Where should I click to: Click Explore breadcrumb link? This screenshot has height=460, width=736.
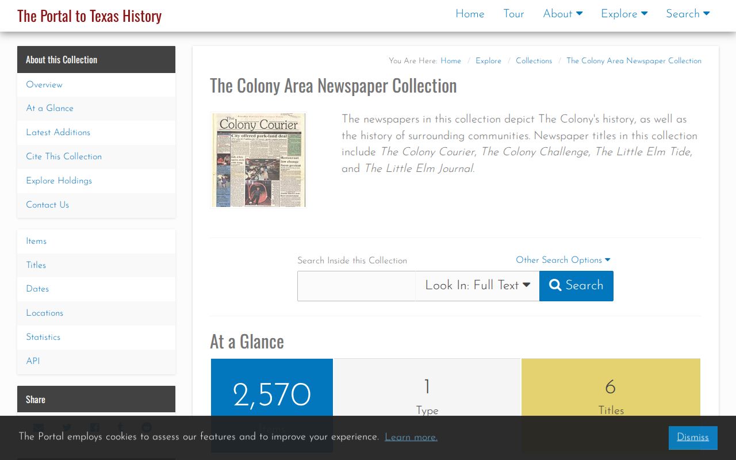point(488,61)
